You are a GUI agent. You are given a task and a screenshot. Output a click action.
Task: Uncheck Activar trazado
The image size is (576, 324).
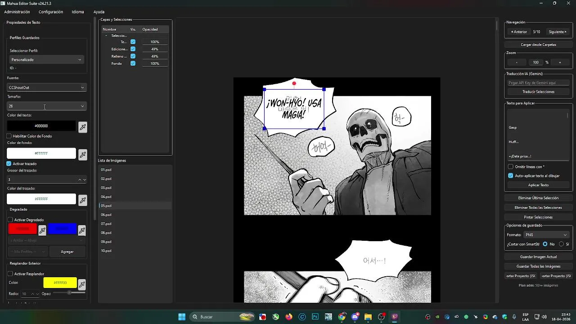(x=9, y=164)
